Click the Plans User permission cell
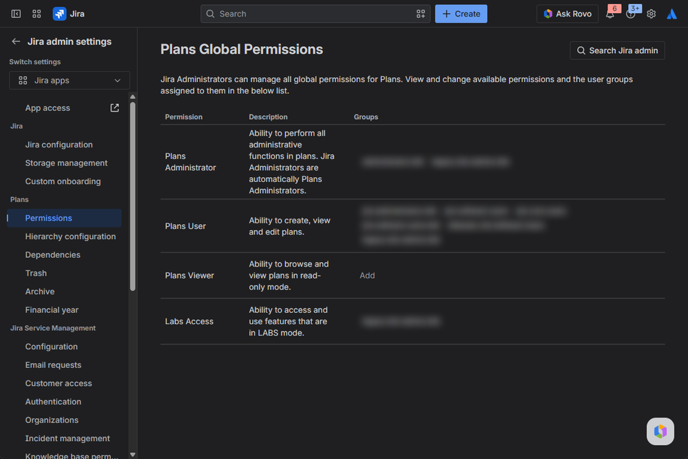The height and width of the screenshot is (459, 688). (185, 226)
